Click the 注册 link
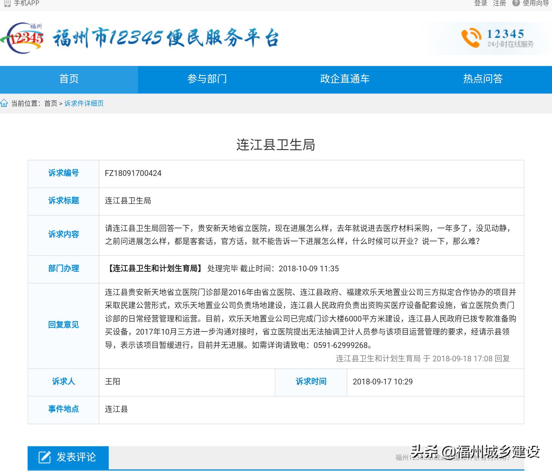 [x=499, y=3]
